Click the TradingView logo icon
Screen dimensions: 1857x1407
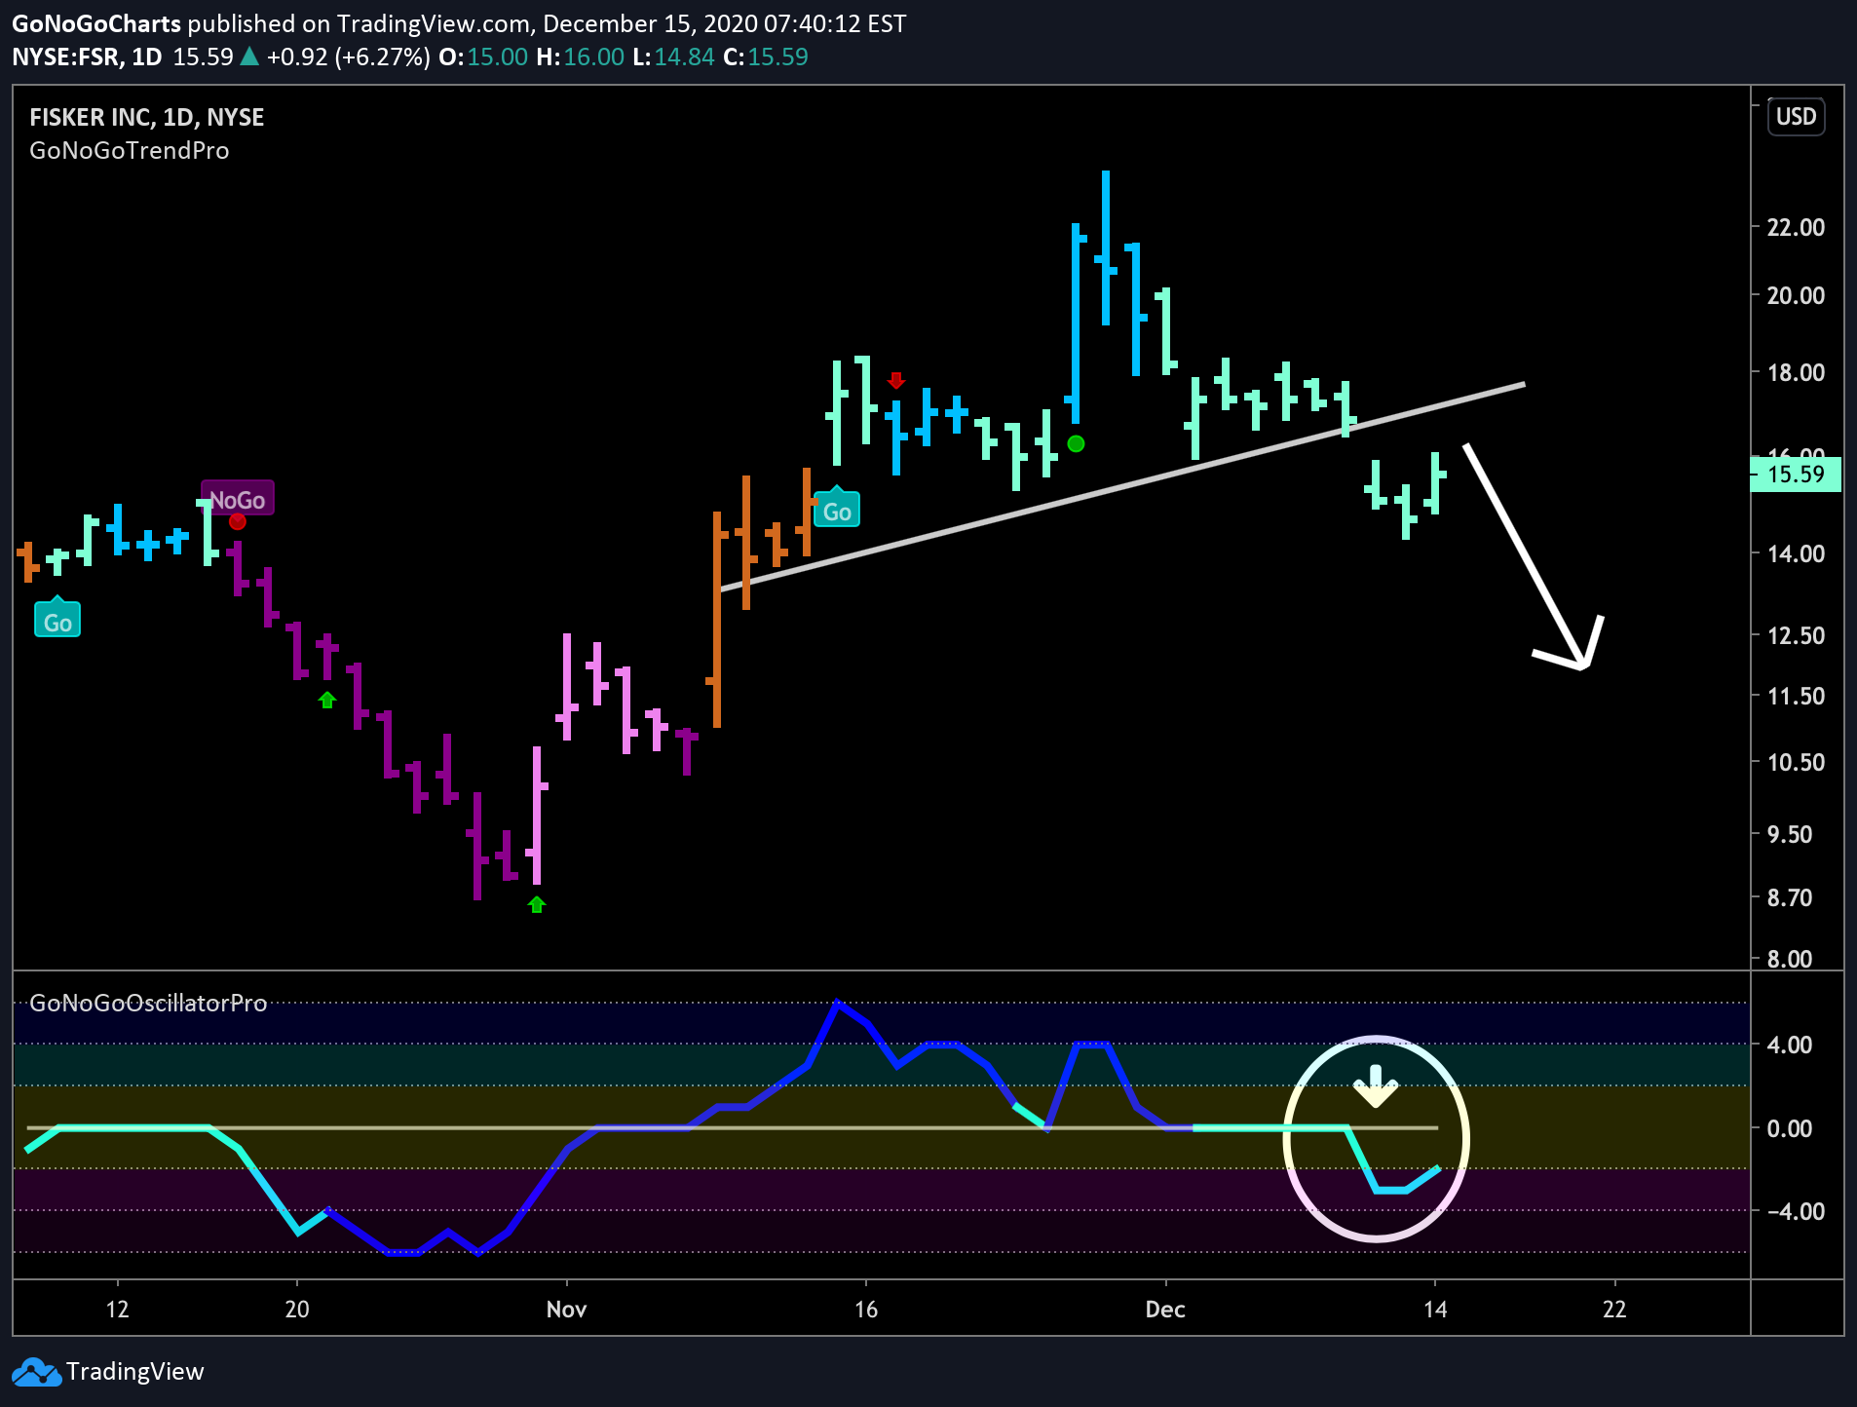36,1372
